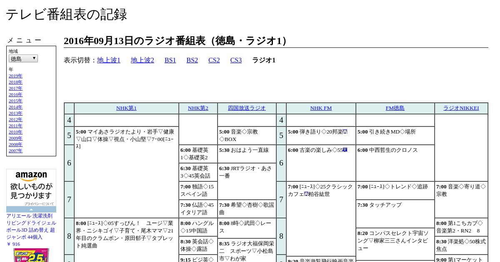Select the 7:00 独語 スペイン語 program
Screen dimensions: 500x262
(x=198, y=190)
